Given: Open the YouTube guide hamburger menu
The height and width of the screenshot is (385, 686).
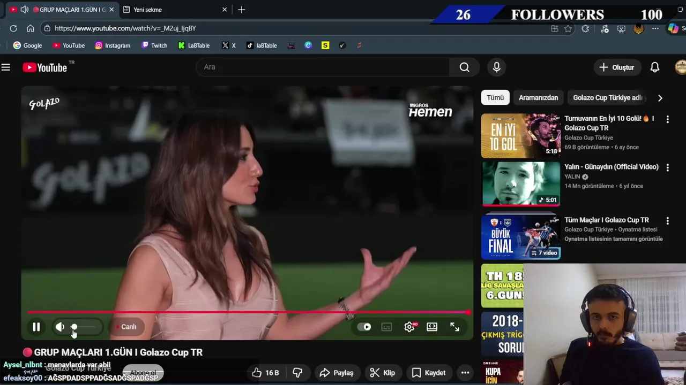Looking at the screenshot, I should 5,67.
